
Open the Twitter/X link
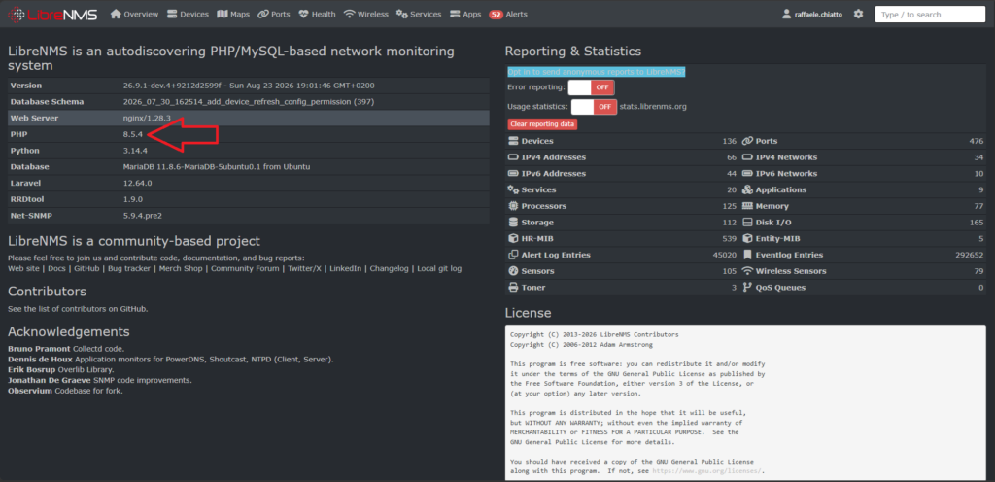tap(304, 269)
